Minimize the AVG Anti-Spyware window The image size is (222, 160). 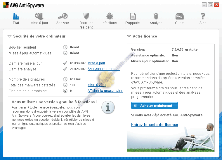pyautogui.click(x=204, y=5)
